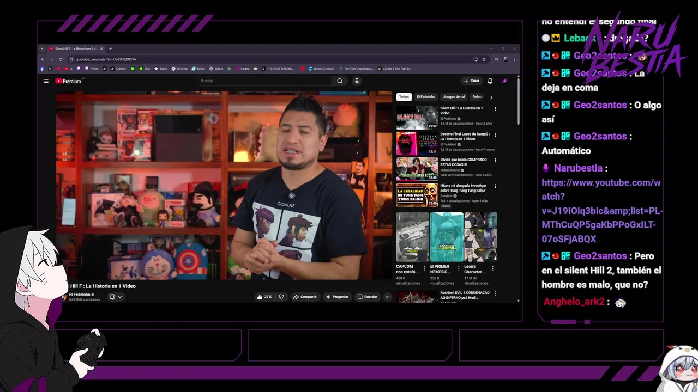
Task: Open options for Tung Tung Sahur video
Action: tap(495, 187)
